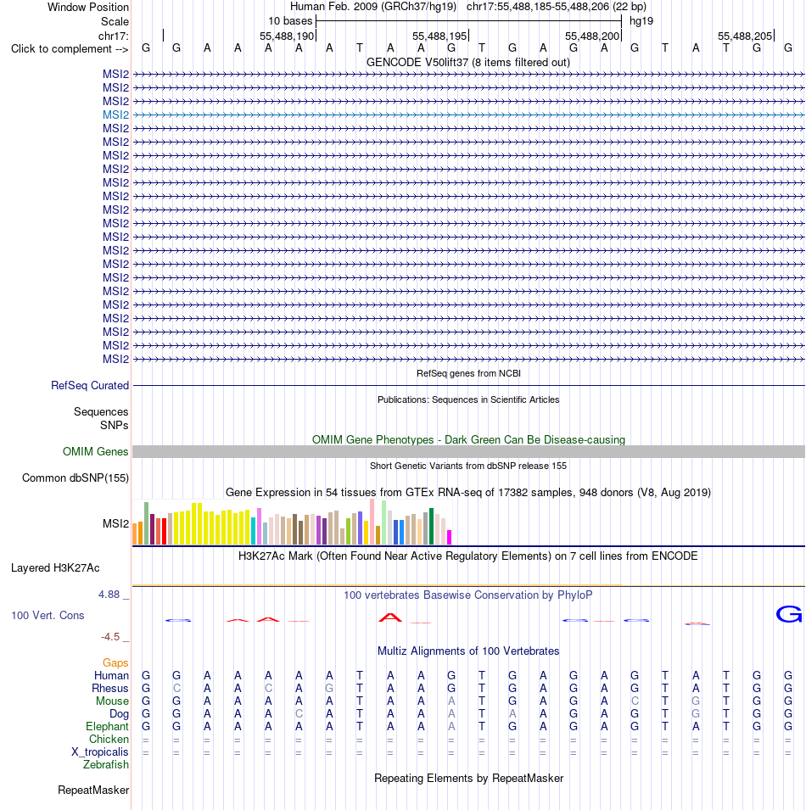Image resolution: width=806 pixels, height=810 pixels.
Task: Open 'Publications: Sequences in Scientific Articles' title
Action: [468, 399]
